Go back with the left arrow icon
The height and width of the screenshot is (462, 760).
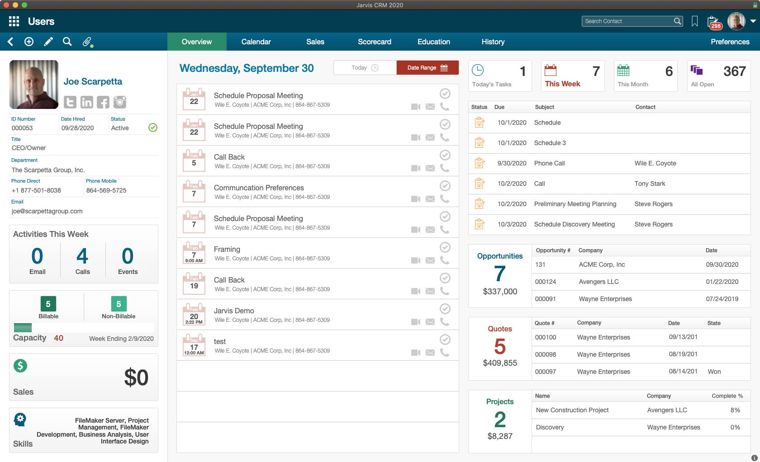coord(10,42)
